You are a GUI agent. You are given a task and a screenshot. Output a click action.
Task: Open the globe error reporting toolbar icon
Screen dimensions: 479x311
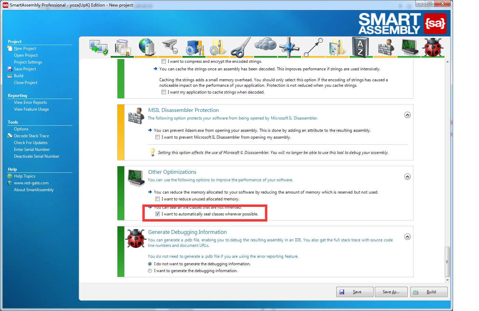tap(146, 47)
